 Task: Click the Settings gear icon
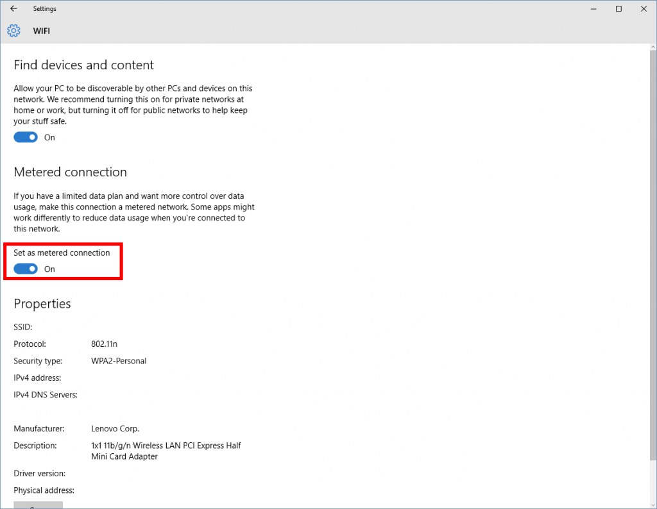tap(13, 31)
